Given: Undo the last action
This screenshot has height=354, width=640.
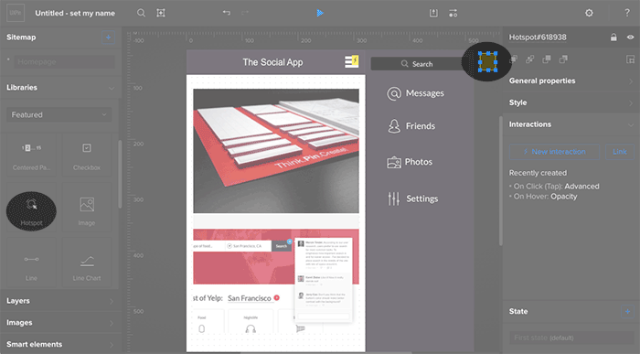Looking at the screenshot, I should (227, 13).
